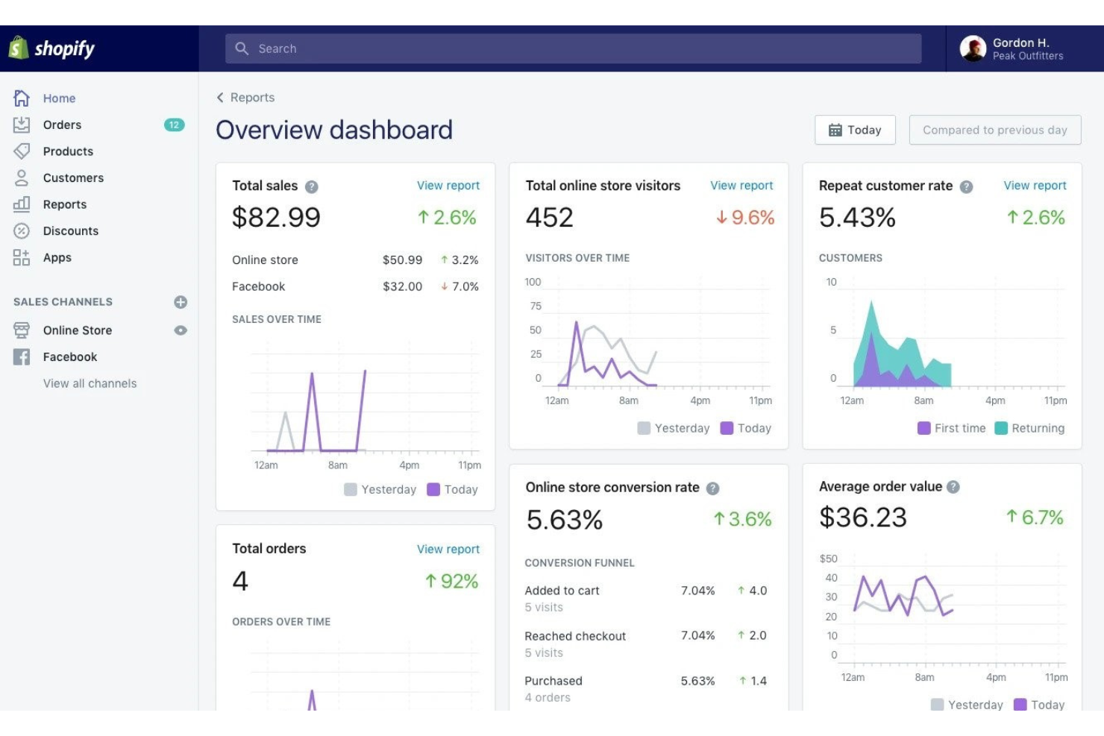The width and height of the screenshot is (1104, 736).
Task: Click the Facebook channel icon
Action: [x=22, y=357]
